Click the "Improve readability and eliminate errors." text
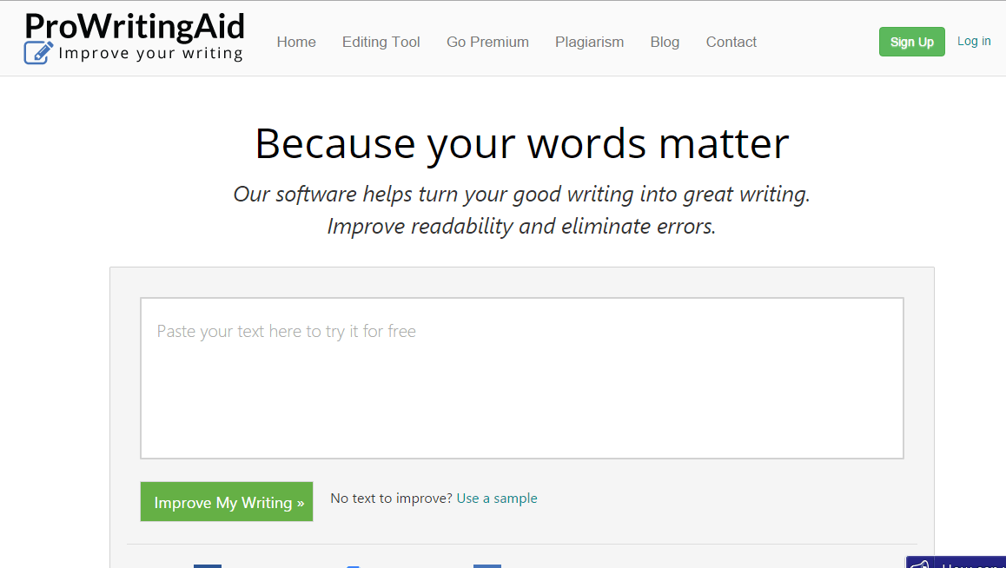 coord(521,227)
